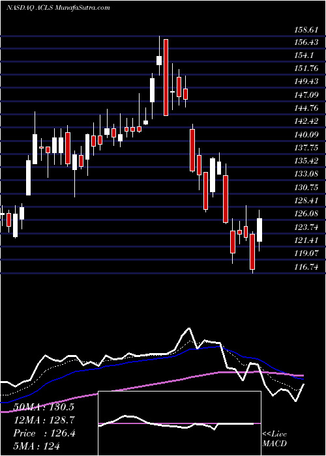This screenshot has width=326, height=456.
Task: Select the 158.61 price level label
Action: (307, 29)
